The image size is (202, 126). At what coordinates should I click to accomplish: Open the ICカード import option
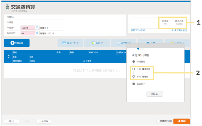97,43
